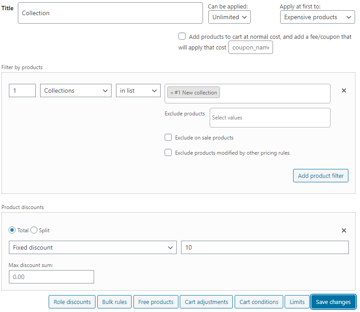The image size is (360, 312).
Task: Choose the Total radio option
Action: click(12, 230)
